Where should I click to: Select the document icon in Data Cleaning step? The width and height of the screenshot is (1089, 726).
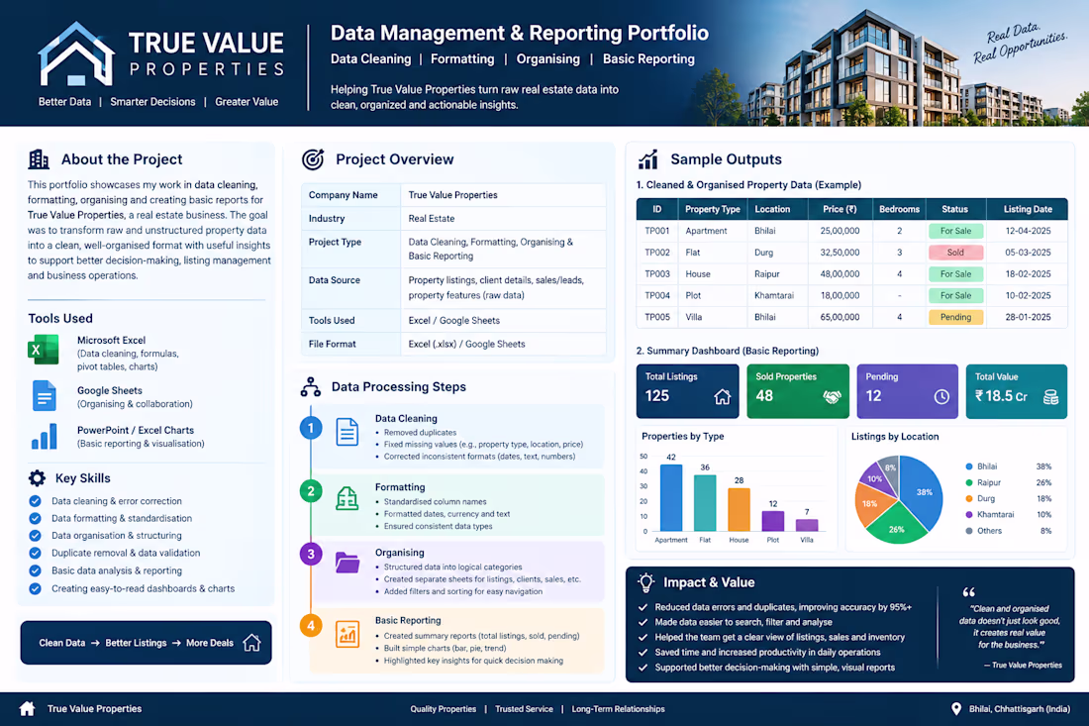click(x=347, y=432)
